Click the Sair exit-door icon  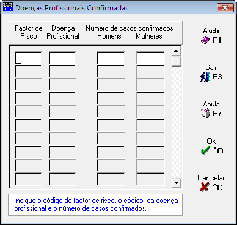(x=205, y=77)
